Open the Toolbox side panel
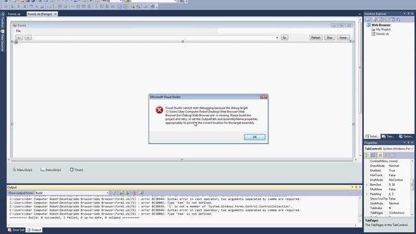Viewport: 416px width, 234px height. (3, 20)
